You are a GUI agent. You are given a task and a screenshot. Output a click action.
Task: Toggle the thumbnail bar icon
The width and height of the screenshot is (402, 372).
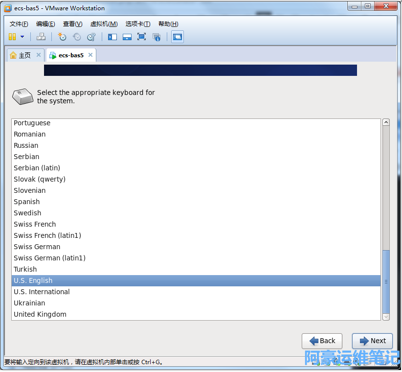(x=127, y=37)
